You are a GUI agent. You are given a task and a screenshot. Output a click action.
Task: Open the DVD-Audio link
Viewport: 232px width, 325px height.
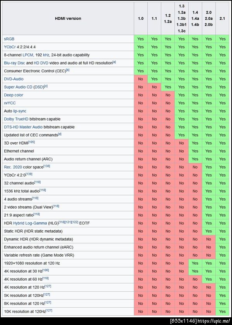(14, 79)
